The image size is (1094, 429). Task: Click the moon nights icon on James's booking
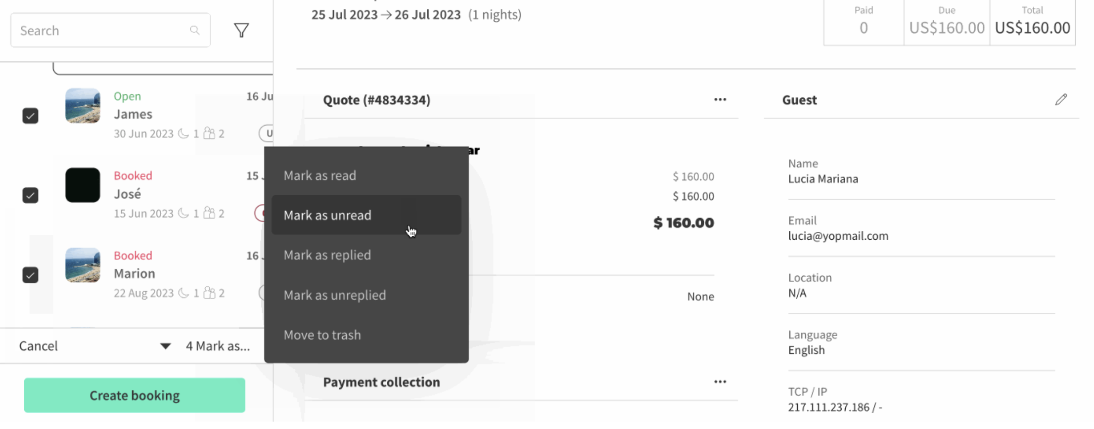pyautogui.click(x=183, y=133)
